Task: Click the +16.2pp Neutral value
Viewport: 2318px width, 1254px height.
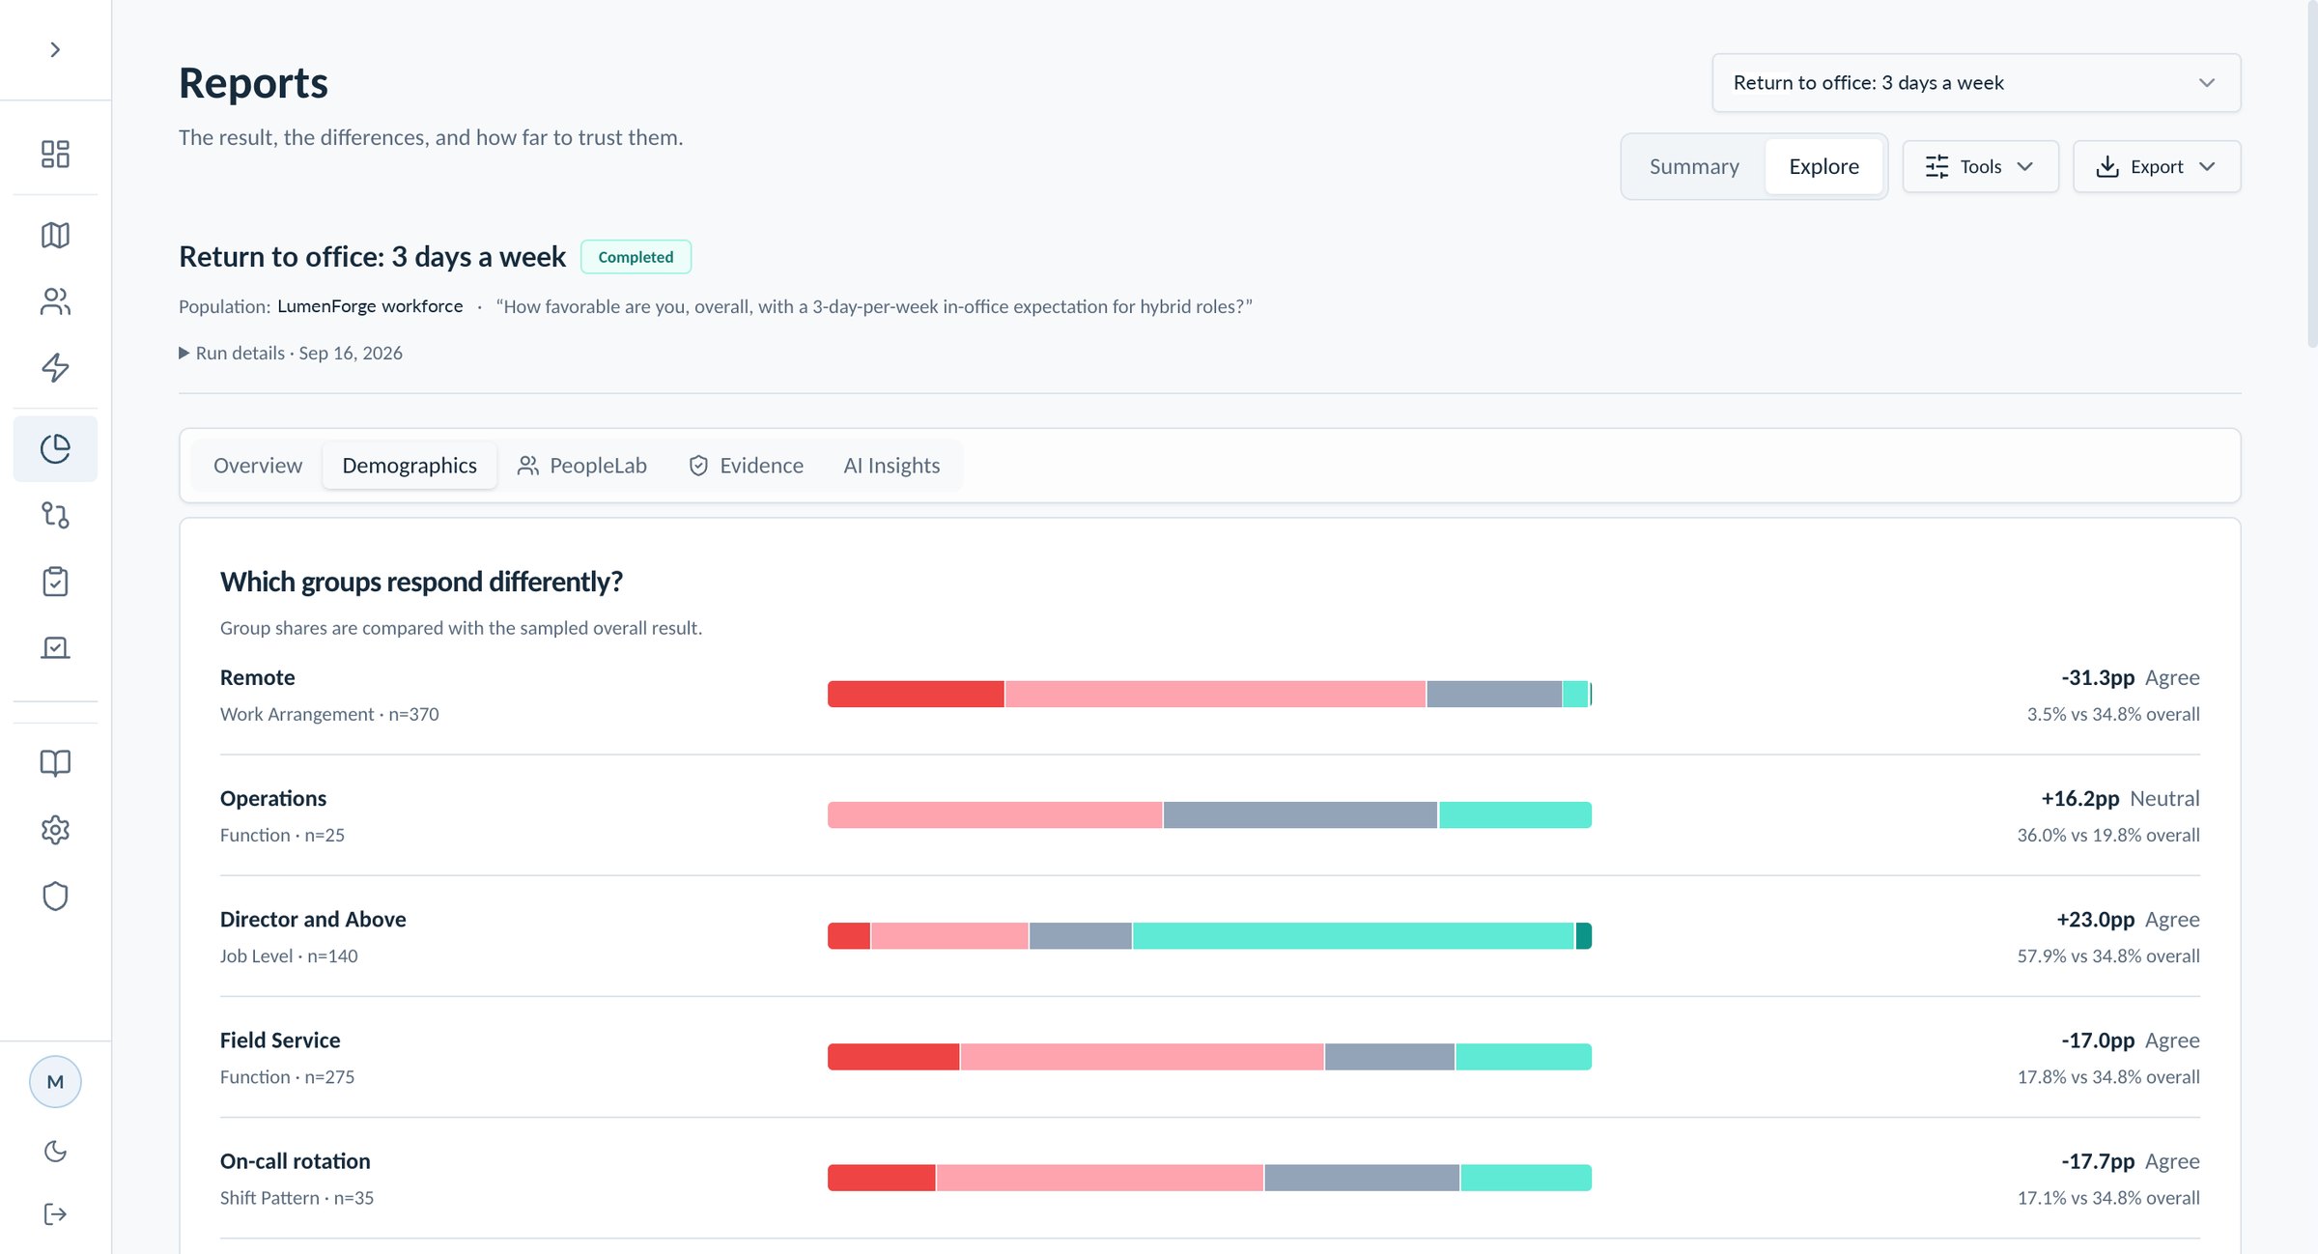Action: coord(2120,799)
